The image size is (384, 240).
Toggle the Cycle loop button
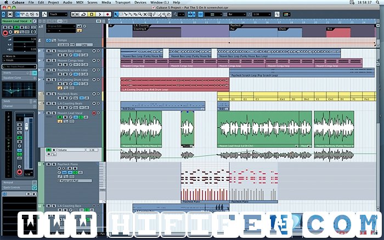[83, 14]
